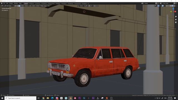Open the viewport Vertex menu
178x100 pixels.
(38, 6)
